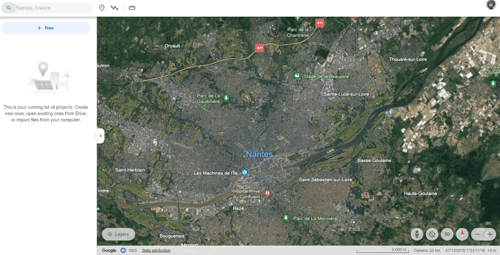This screenshot has width=500, height=255.
Task: Select the draw path tool
Action: [114, 8]
